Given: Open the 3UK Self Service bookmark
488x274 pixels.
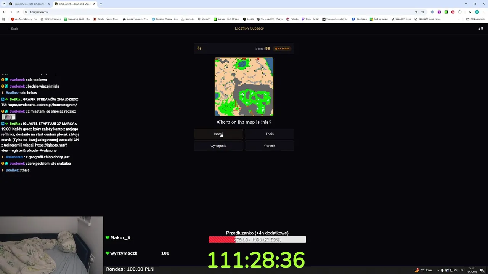Looking at the screenshot, I should (50, 19).
